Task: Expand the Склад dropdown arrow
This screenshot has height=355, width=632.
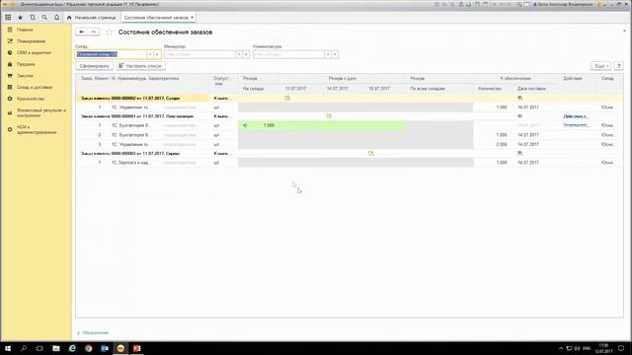Action: (x=150, y=54)
